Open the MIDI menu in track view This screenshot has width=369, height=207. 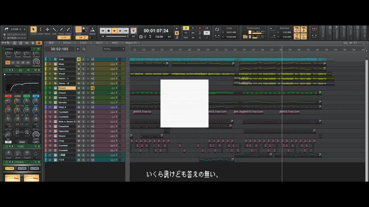click(x=115, y=43)
